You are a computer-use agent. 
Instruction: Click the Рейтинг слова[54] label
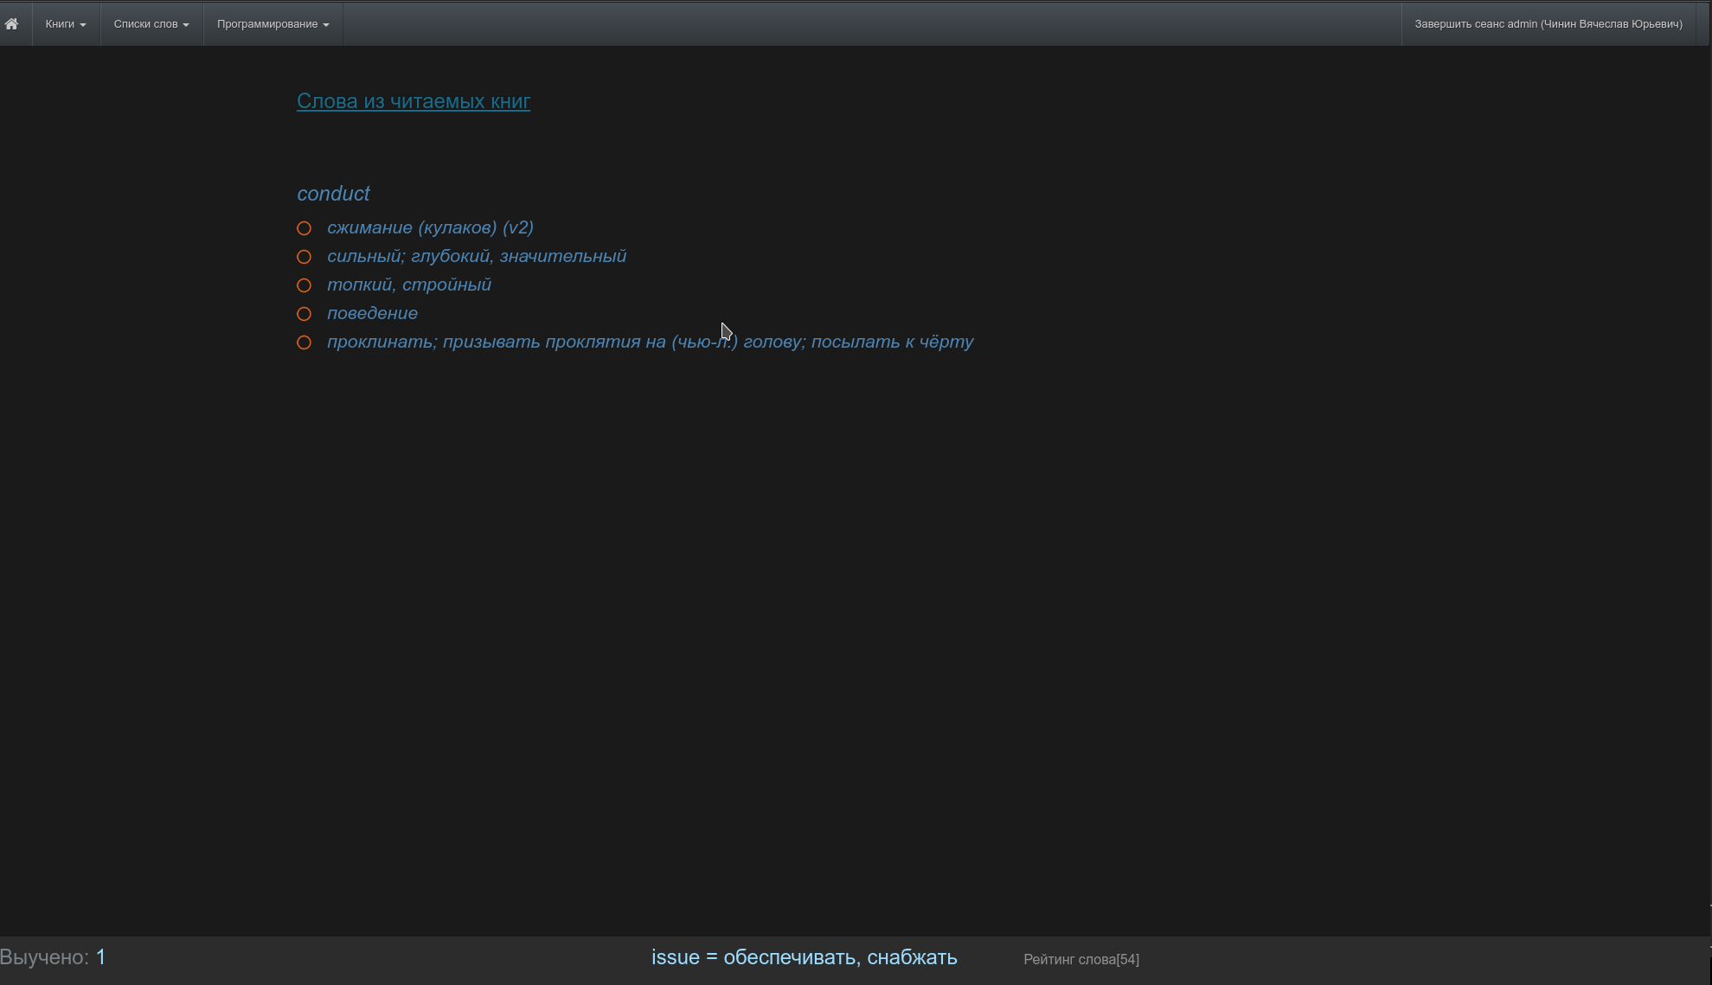pos(1080,959)
